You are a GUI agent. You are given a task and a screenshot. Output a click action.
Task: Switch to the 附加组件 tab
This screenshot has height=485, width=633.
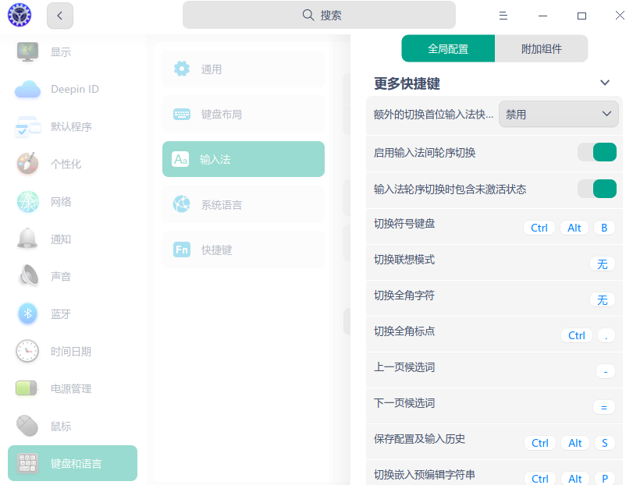point(541,49)
